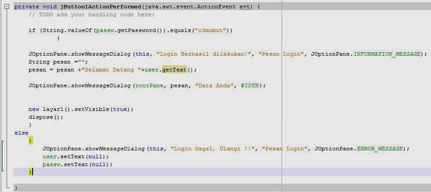Image resolution: width=431 pixels, height=192 pixels.
Task: Click the ERROR_MESSAGE constant
Action: point(380,149)
